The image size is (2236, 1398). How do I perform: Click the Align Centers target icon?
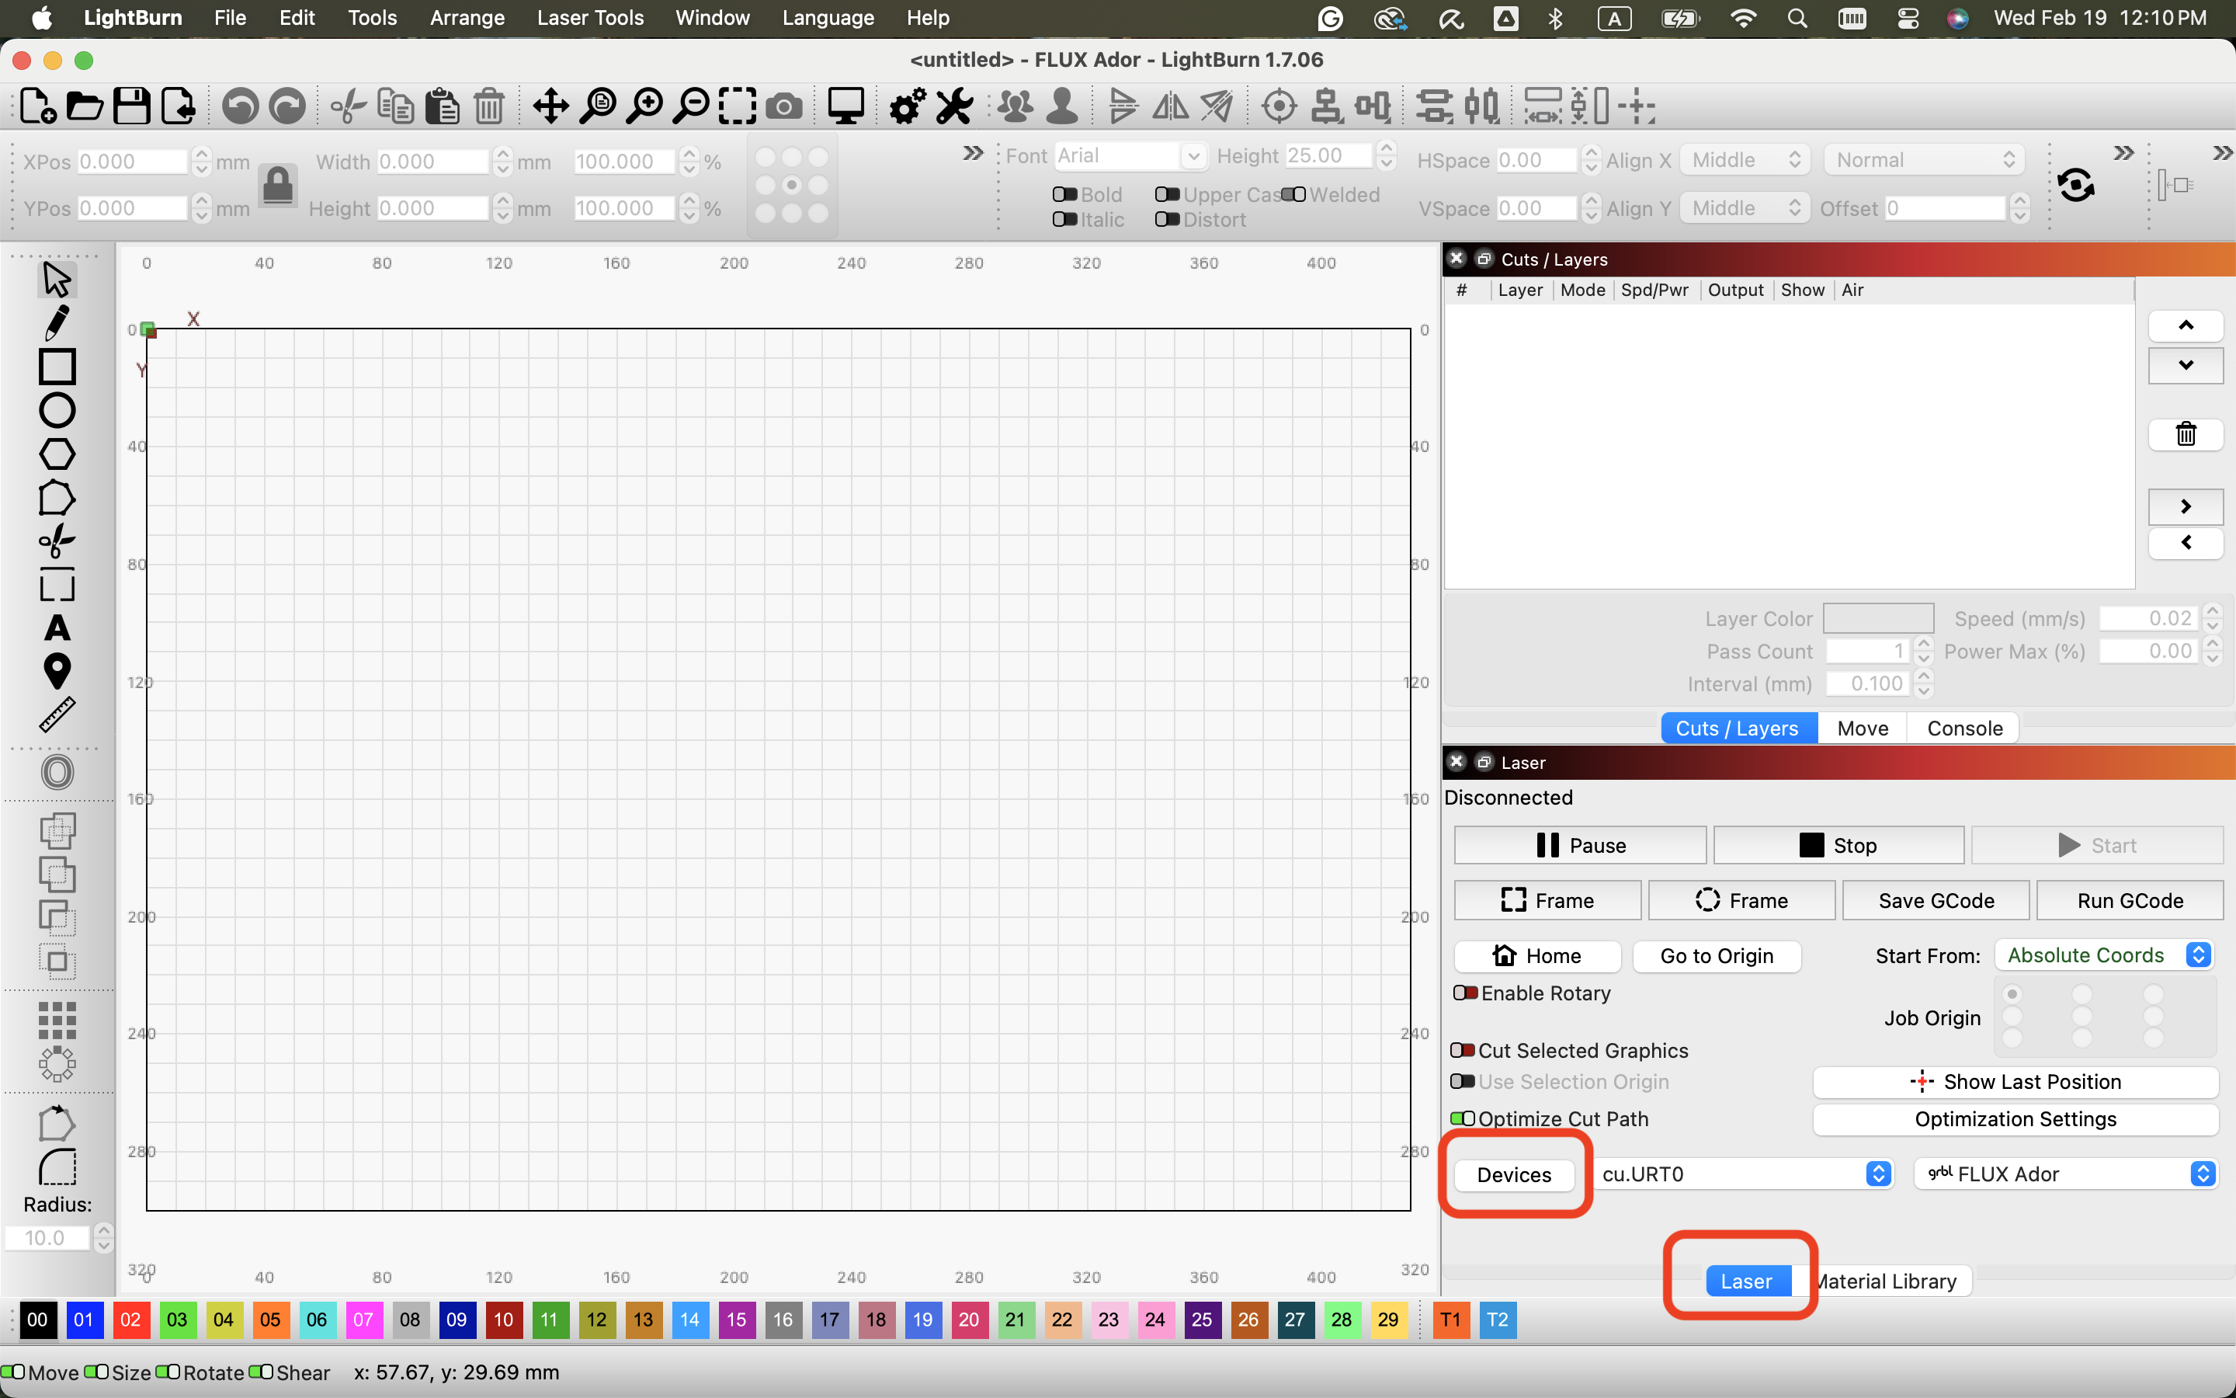click(x=1279, y=106)
